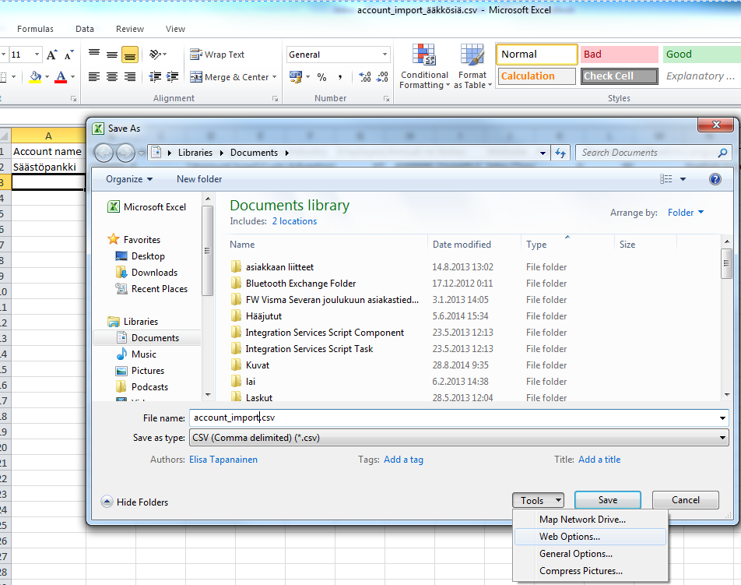Viewport: 741px width, 585px height.
Task: Open Number dialog launcher
Action: [x=387, y=99]
